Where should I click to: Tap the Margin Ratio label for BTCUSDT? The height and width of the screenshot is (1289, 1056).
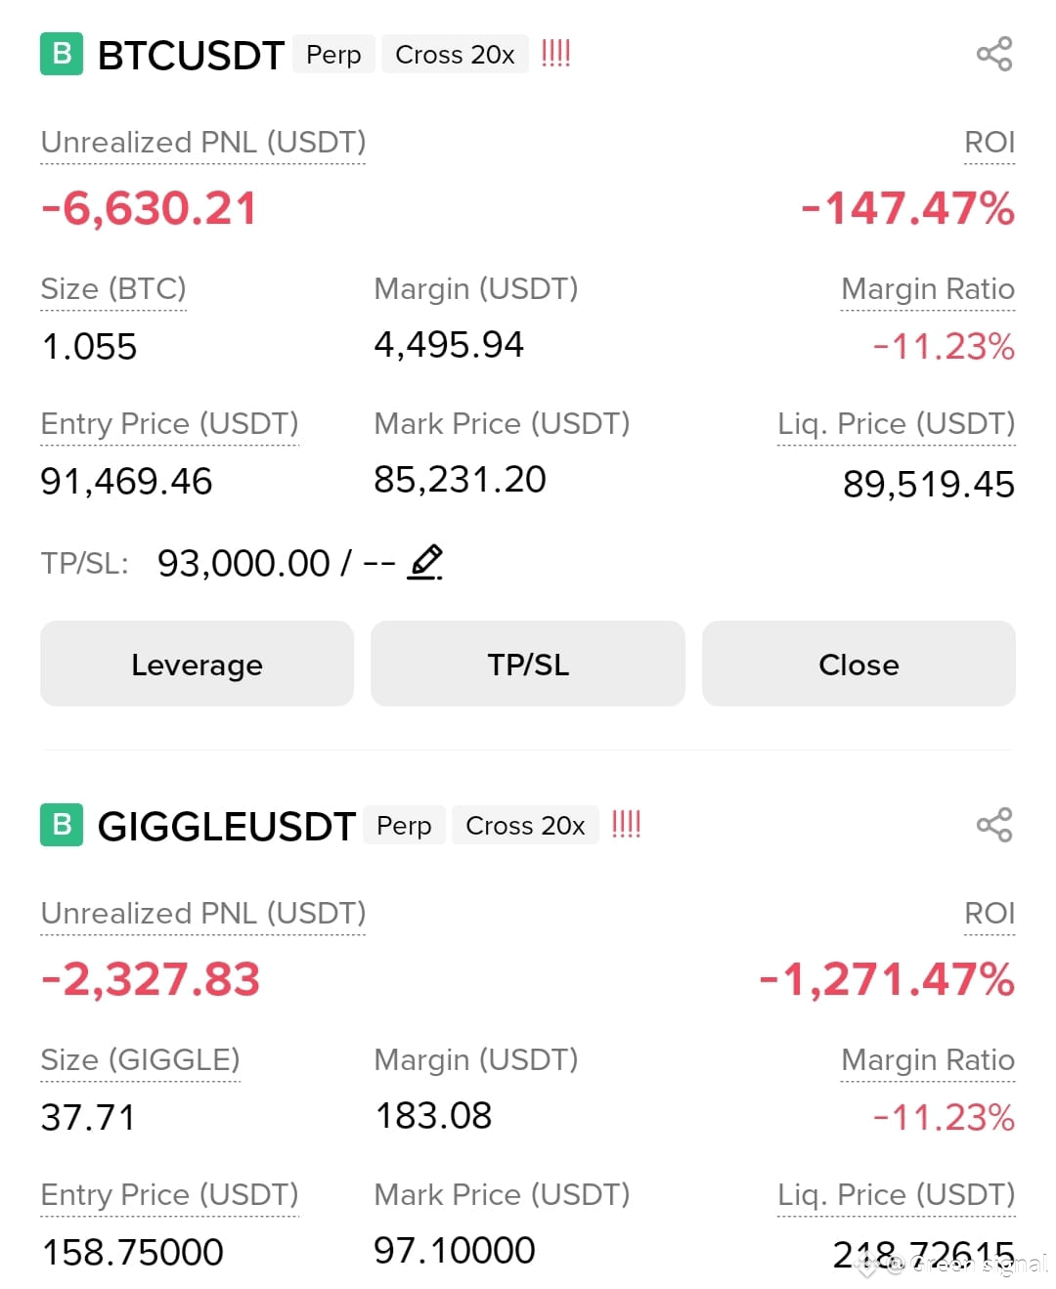tap(928, 289)
